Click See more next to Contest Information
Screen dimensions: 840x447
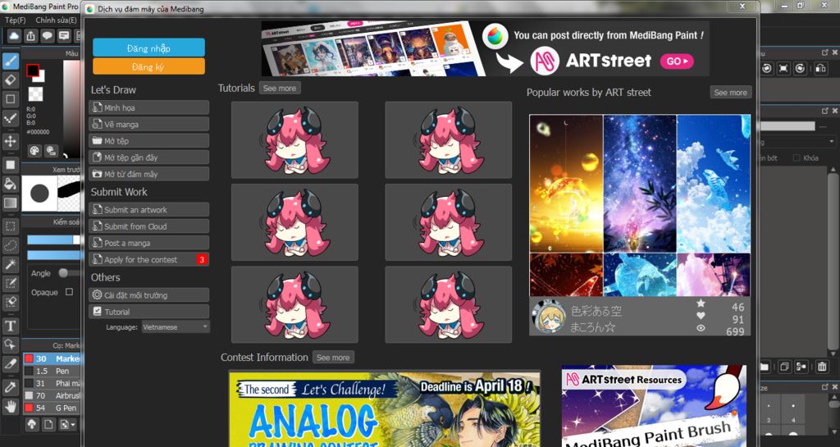pos(333,358)
